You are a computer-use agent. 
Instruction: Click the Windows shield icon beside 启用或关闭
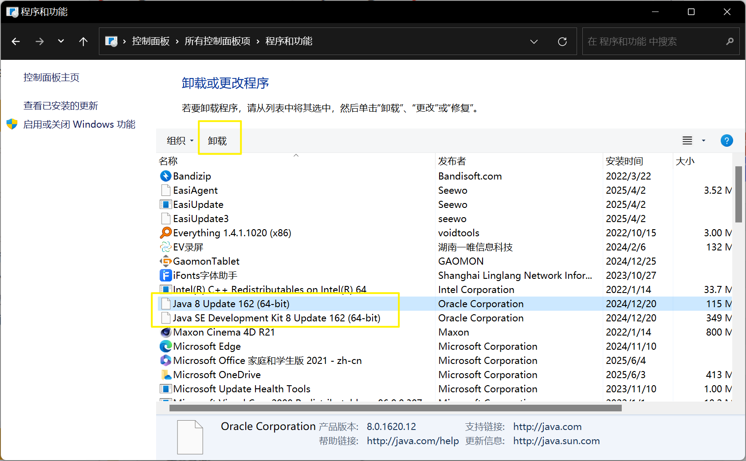pos(12,124)
